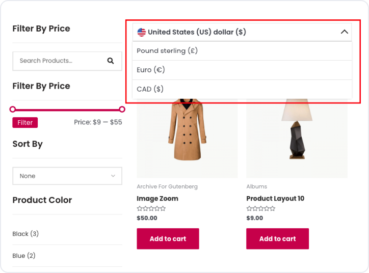Add Product Layout 10 to cart

(277, 238)
